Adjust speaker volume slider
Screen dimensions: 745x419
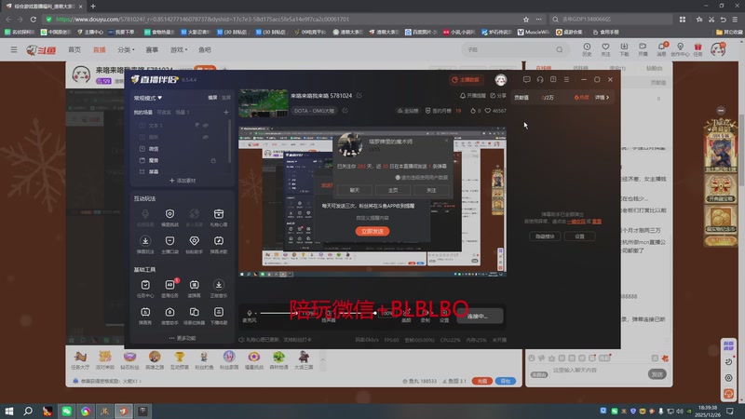tap(357, 313)
